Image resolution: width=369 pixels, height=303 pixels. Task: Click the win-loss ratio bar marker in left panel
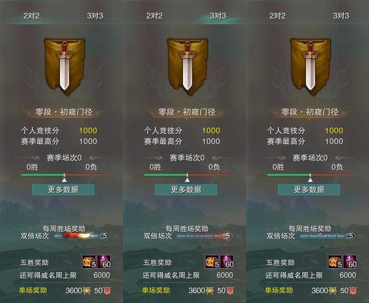[64, 178]
